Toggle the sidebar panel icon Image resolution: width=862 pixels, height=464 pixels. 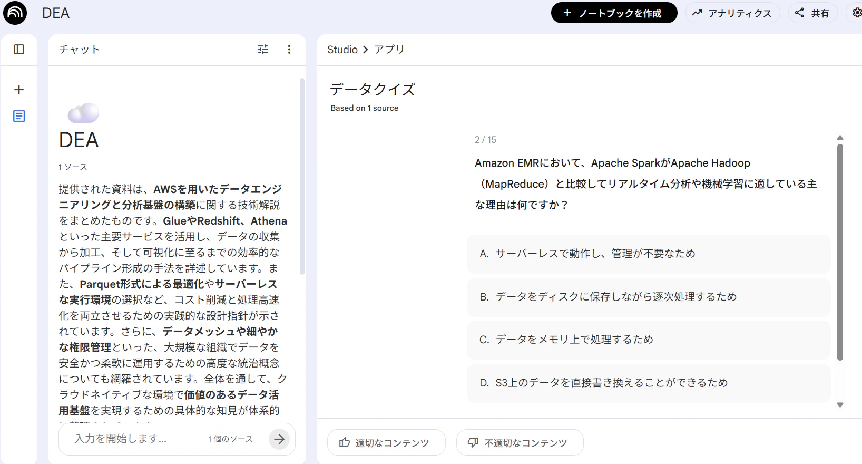(19, 50)
